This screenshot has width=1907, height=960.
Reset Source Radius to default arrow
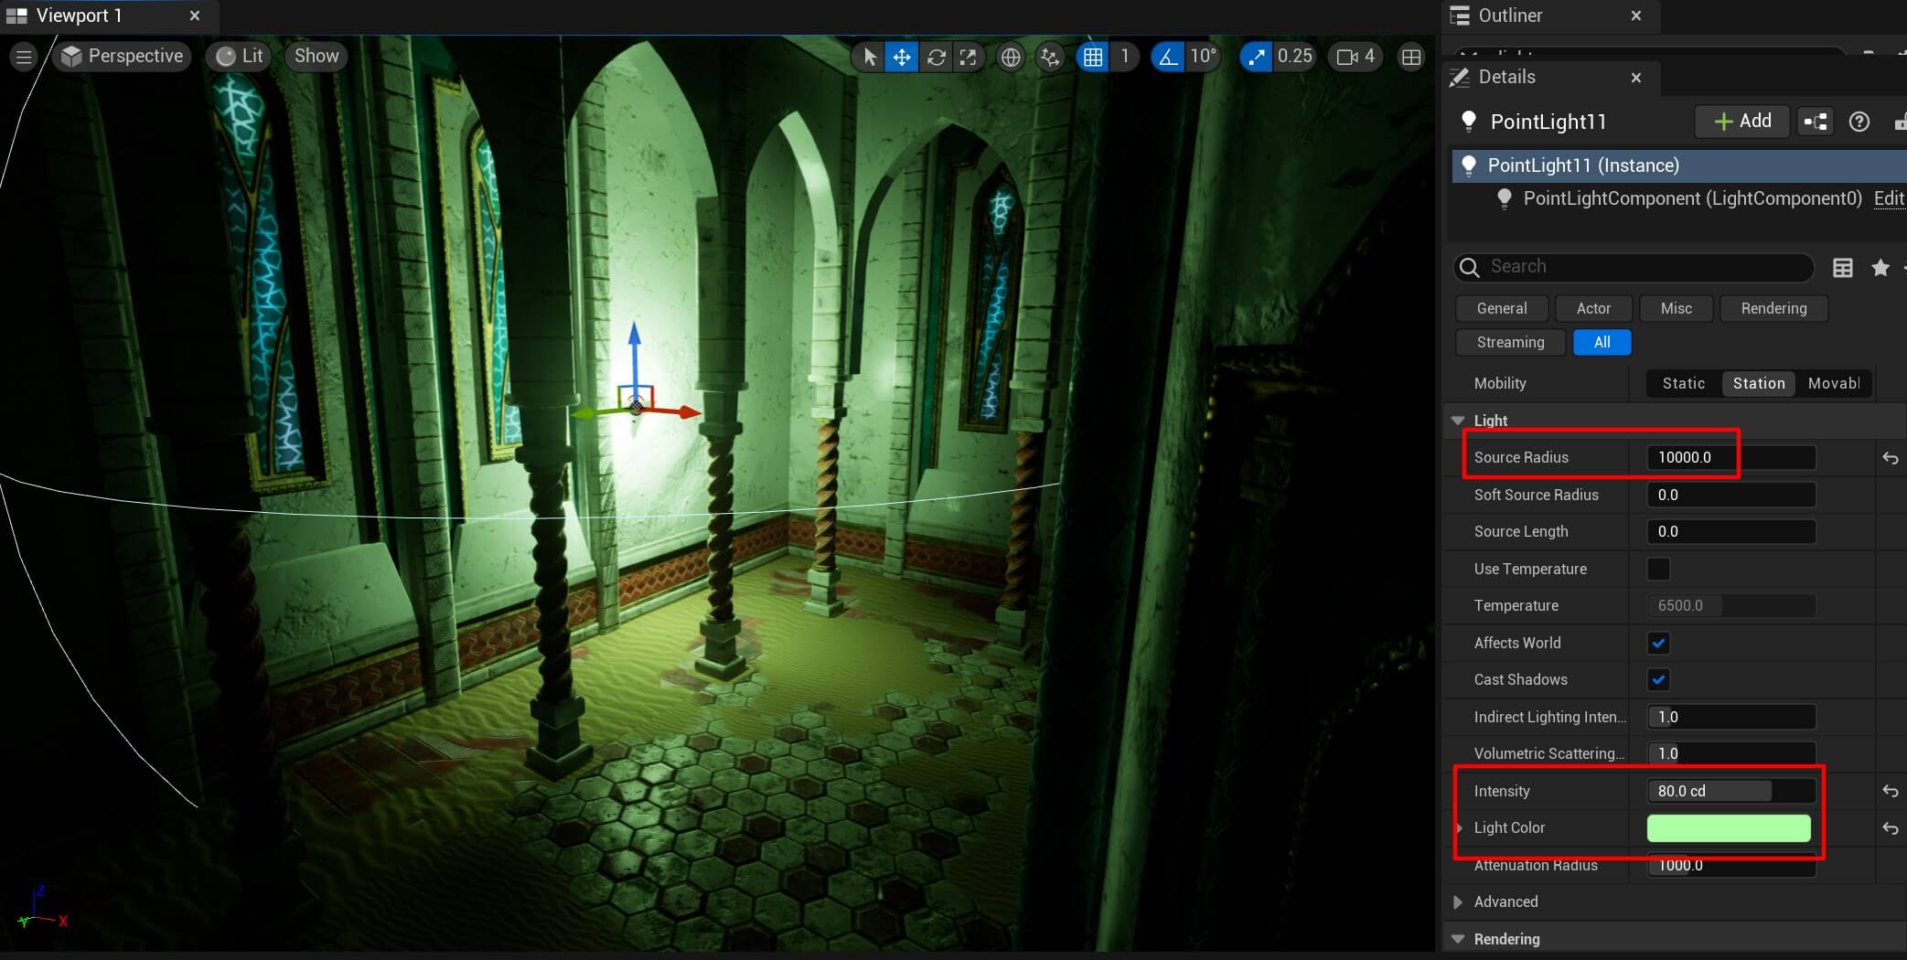click(1890, 458)
